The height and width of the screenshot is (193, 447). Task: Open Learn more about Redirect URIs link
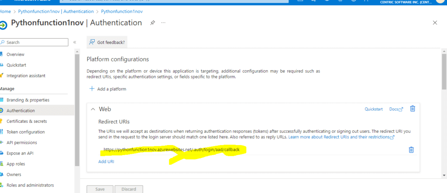tap(341, 137)
